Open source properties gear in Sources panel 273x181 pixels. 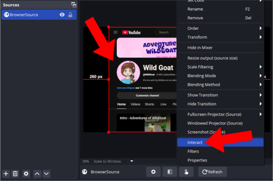click(x=26, y=174)
